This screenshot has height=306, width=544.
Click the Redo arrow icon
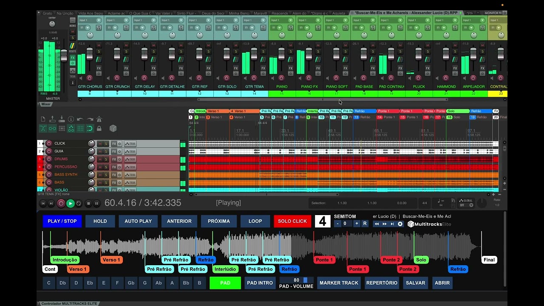90,119
